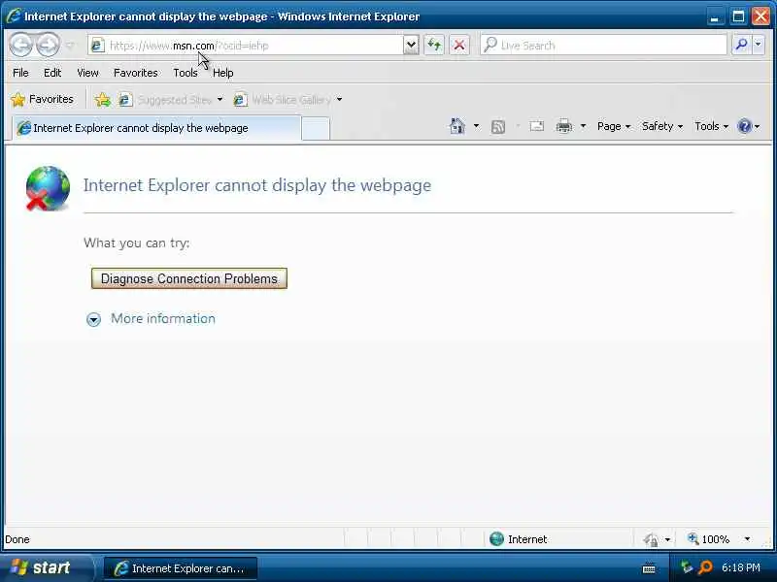Click the Print icon
This screenshot has height=582, width=777.
pos(564,126)
